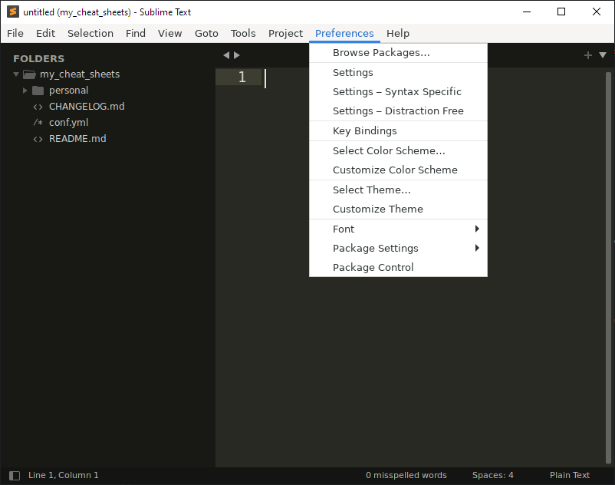This screenshot has width=615, height=485.
Task: Click the back navigation arrow above the editor
Action: click(x=225, y=54)
